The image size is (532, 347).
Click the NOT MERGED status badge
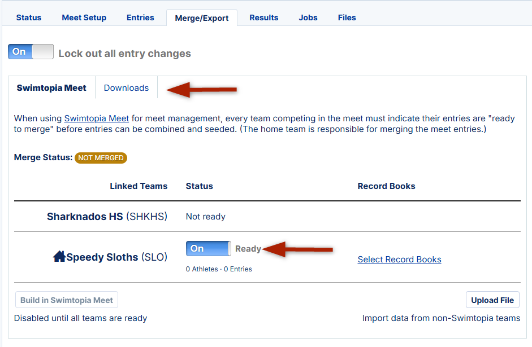[x=101, y=158]
